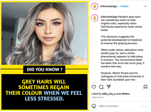Open k4knowledge profile picture in header
The width and height of the screenshot is (151, 112).
[x=95, y=7]
